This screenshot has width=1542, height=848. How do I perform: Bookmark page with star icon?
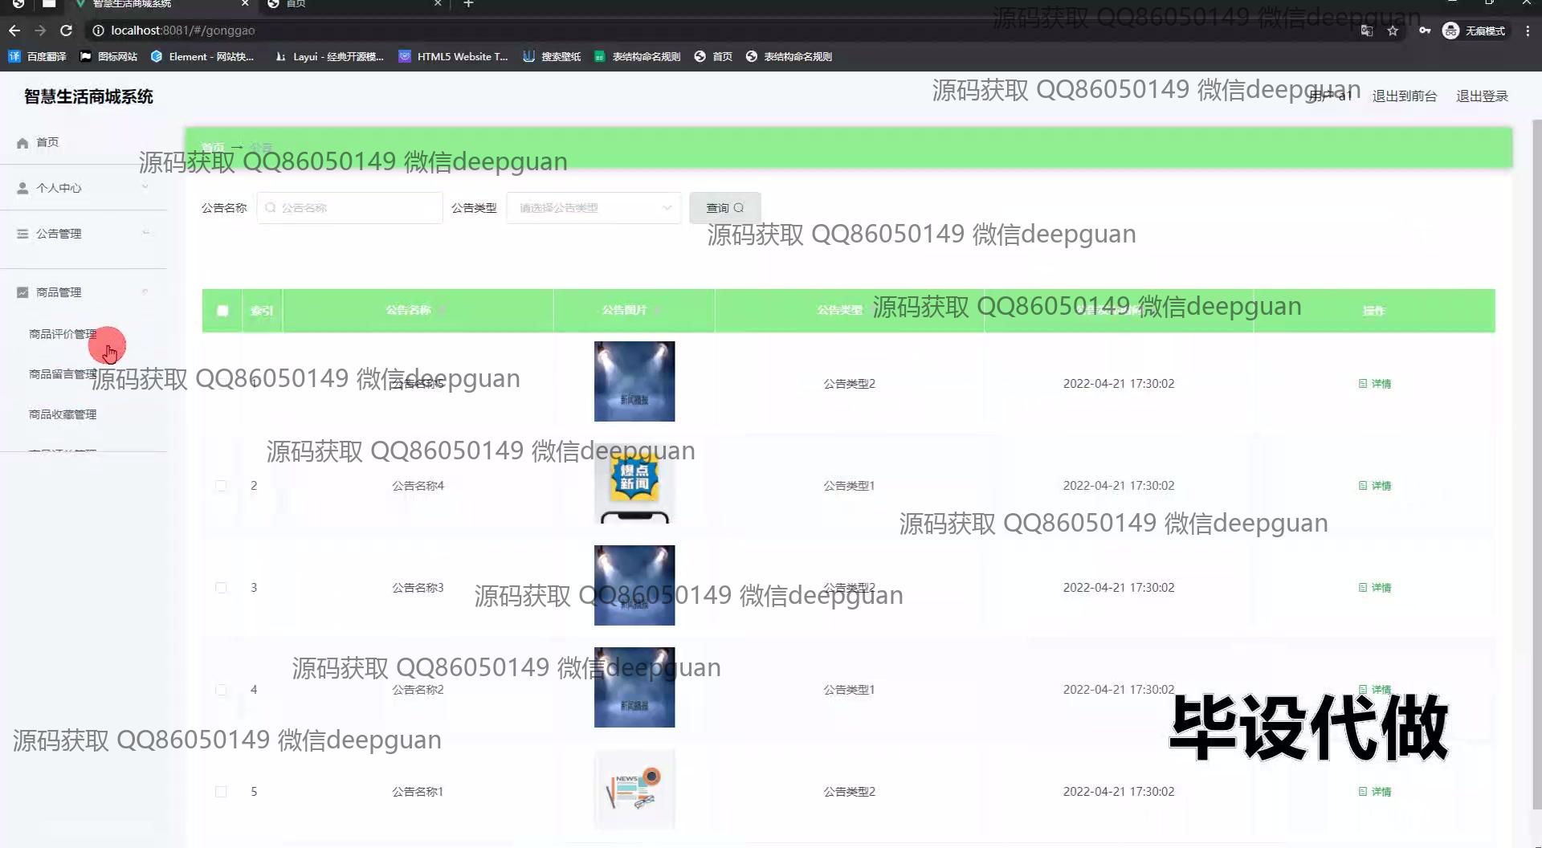[1393, 31]
